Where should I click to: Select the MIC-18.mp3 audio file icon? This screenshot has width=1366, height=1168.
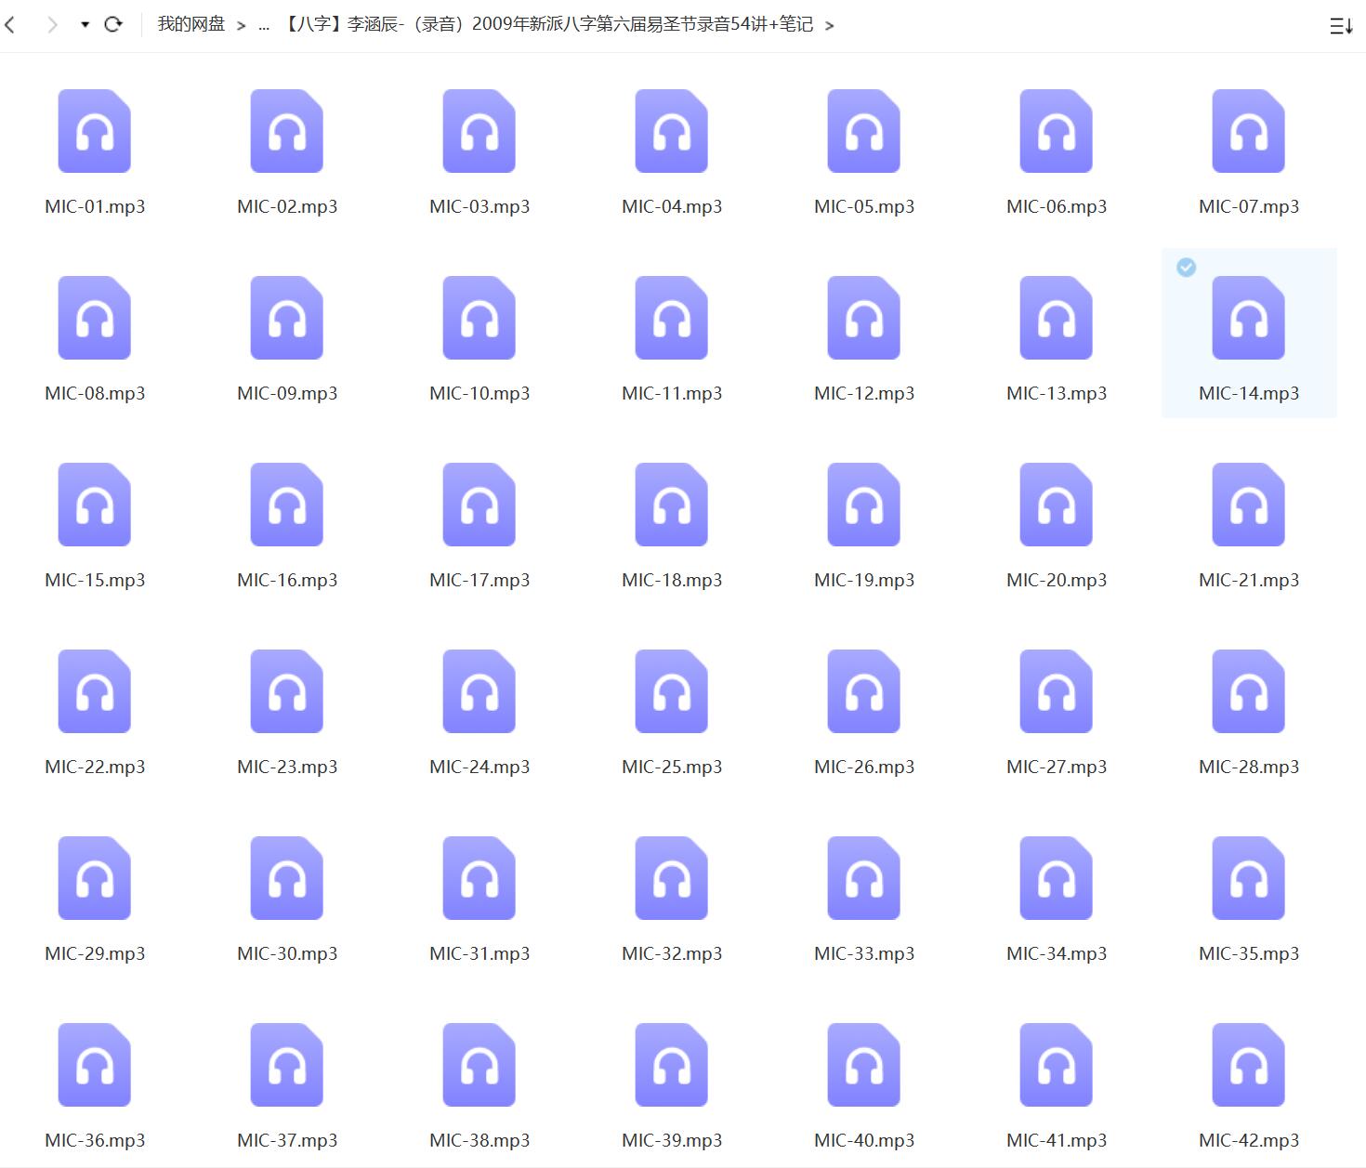tap(672, 505)
